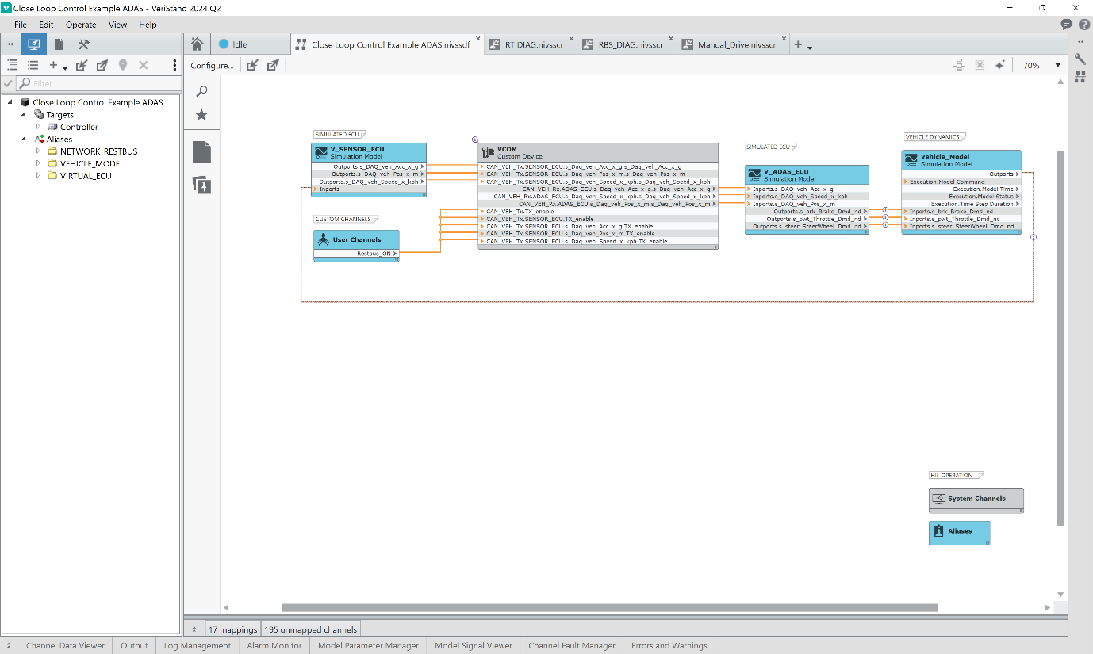Toggle the filter checkmark beside Filter box

click(x=8, y=83)
